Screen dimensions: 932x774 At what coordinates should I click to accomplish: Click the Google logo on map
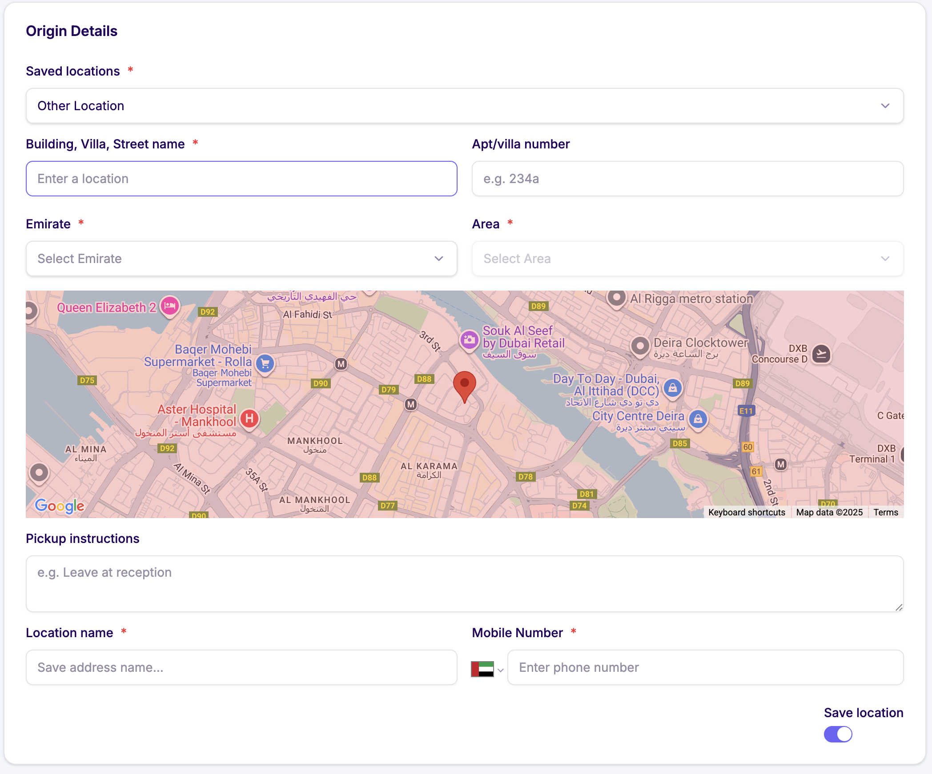(x=60, y=505)
